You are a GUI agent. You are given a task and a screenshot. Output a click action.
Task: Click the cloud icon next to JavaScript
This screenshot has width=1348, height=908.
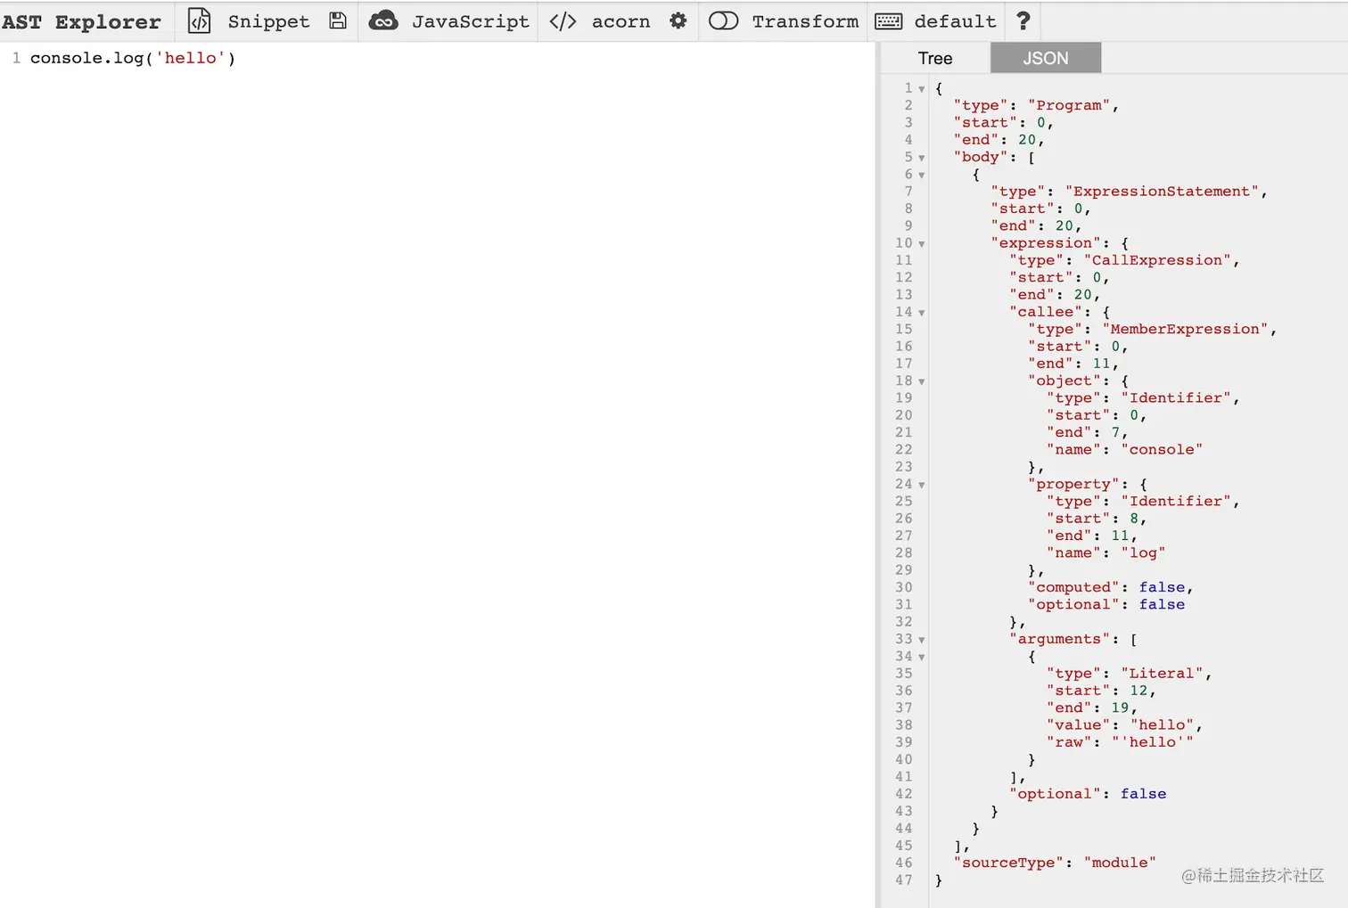(383, 20)
